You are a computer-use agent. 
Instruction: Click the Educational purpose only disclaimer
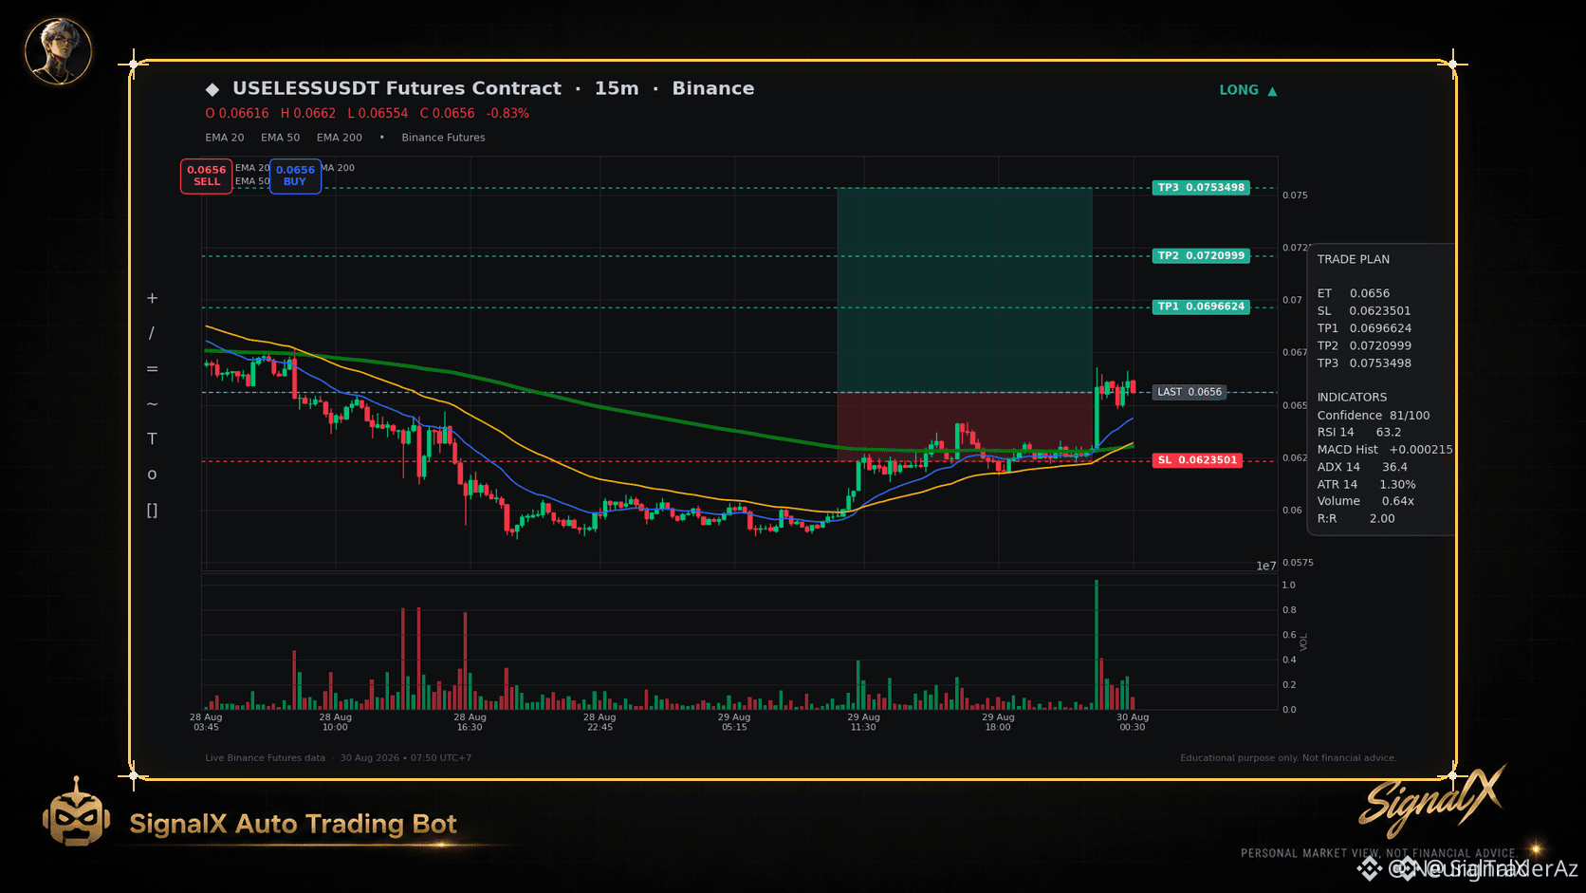1288,758
